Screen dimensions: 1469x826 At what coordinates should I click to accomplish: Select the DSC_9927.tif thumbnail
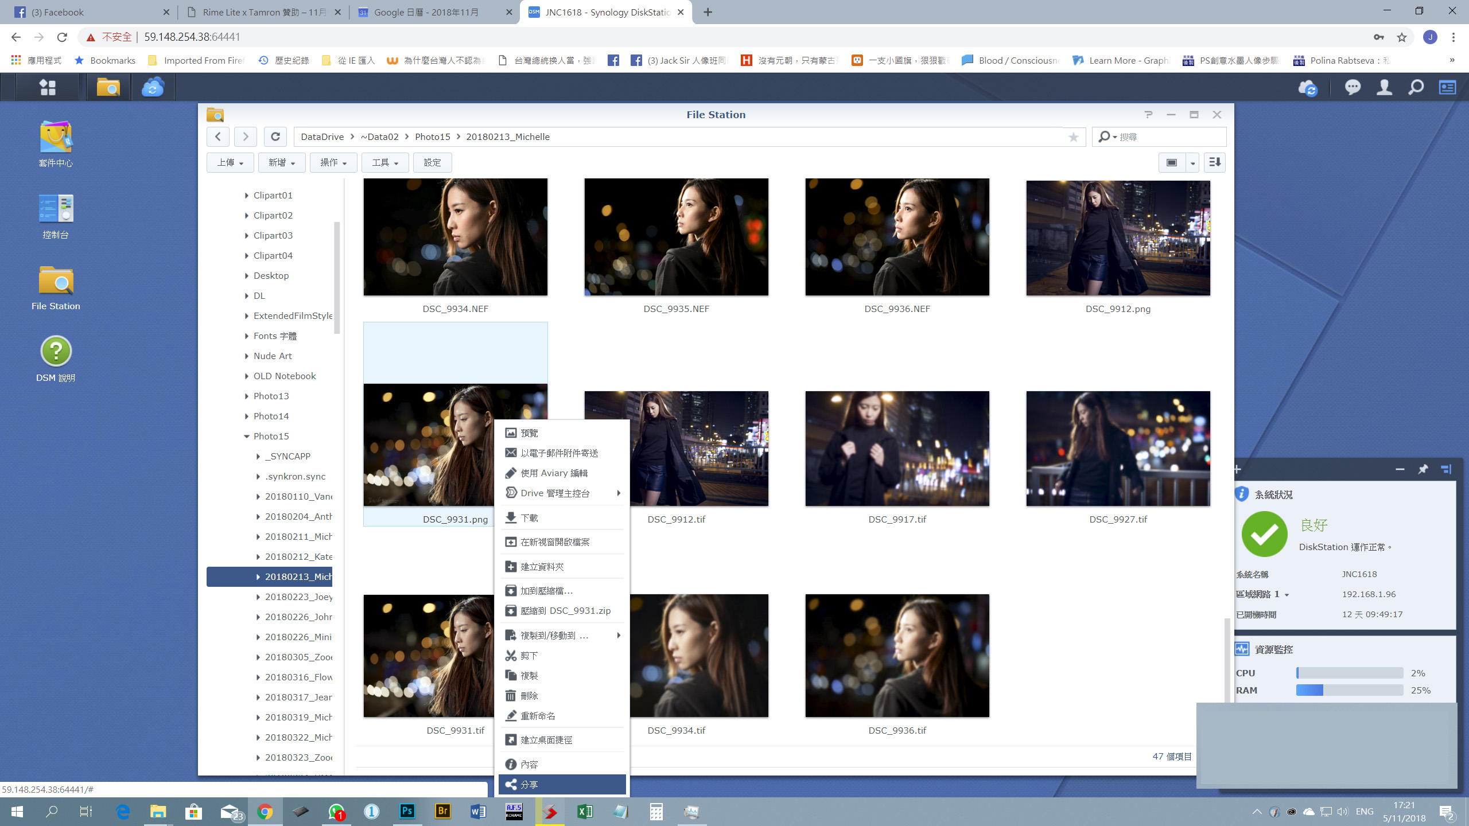click(x=1118, y=449)
